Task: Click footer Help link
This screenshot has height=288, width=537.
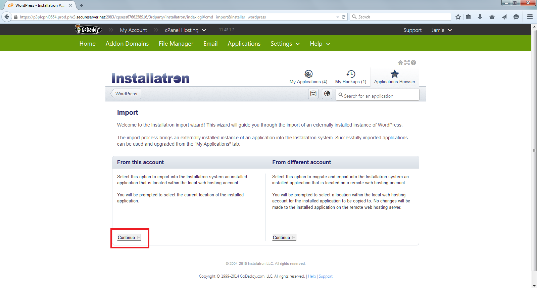Action: (312, 276)
